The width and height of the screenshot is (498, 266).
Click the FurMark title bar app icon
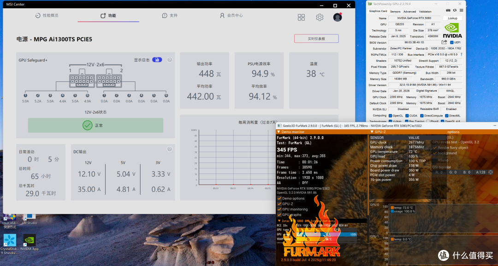point(279,126)
